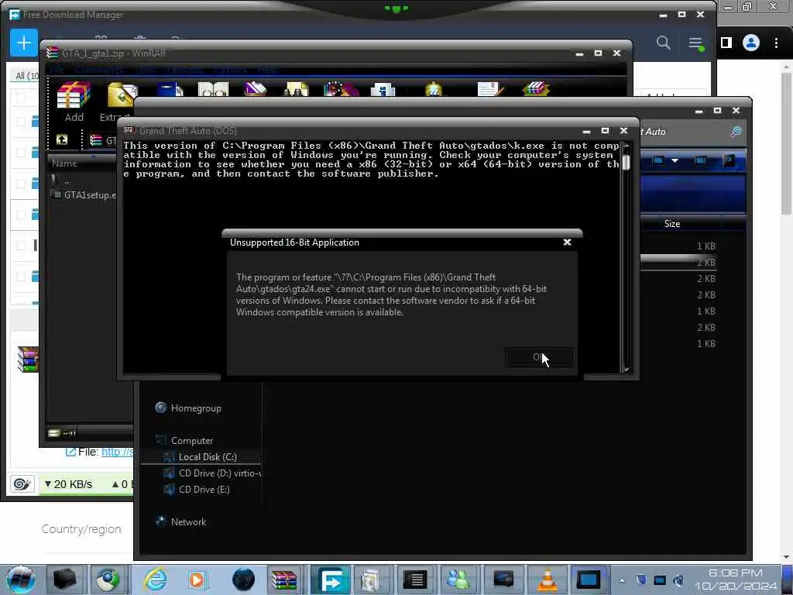Click the Find binoculars icon in WinRAR
The height and width of the screenshot is (595, 793).
(297, 89)
